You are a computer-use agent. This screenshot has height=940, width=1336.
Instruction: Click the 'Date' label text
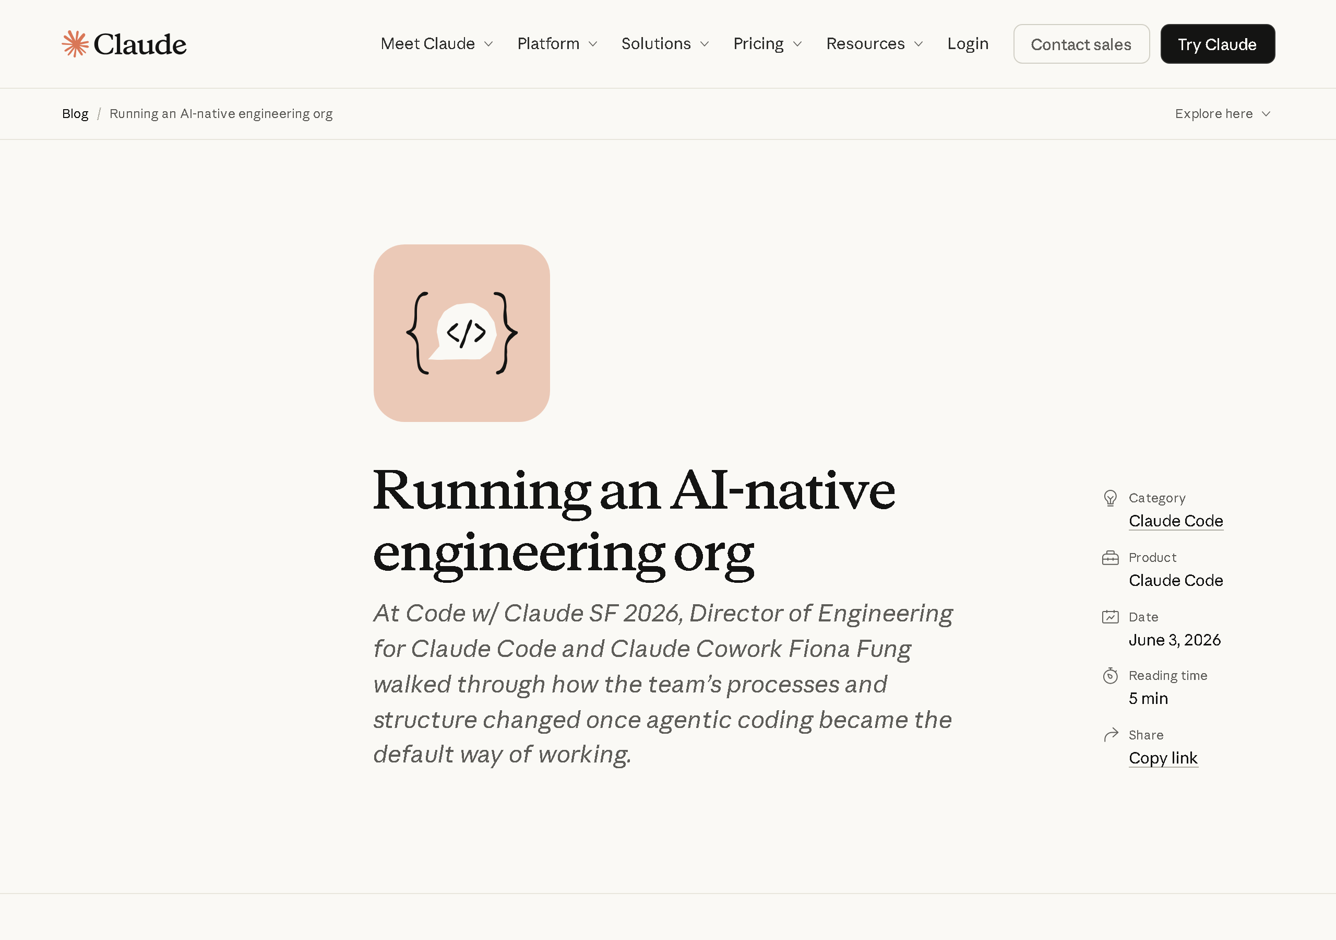click(1143, 617)
